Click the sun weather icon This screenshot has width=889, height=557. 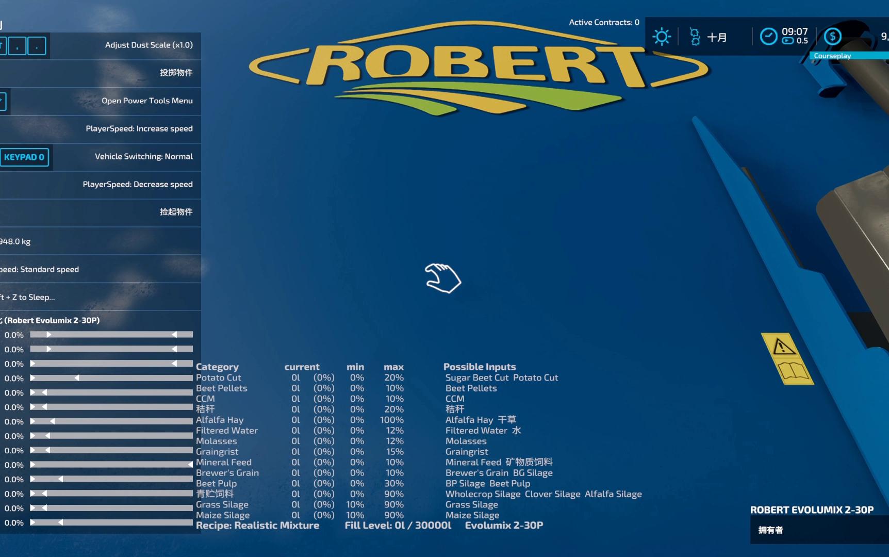pyautogui.click(x=662, y=37)
